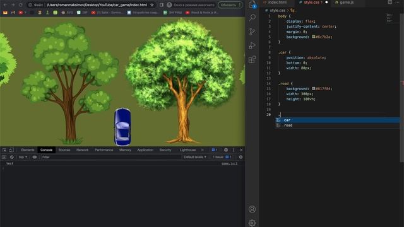Click style.css in the breadcrumb
The height and width of the screenshot is (227, 404).
[278, 11]
